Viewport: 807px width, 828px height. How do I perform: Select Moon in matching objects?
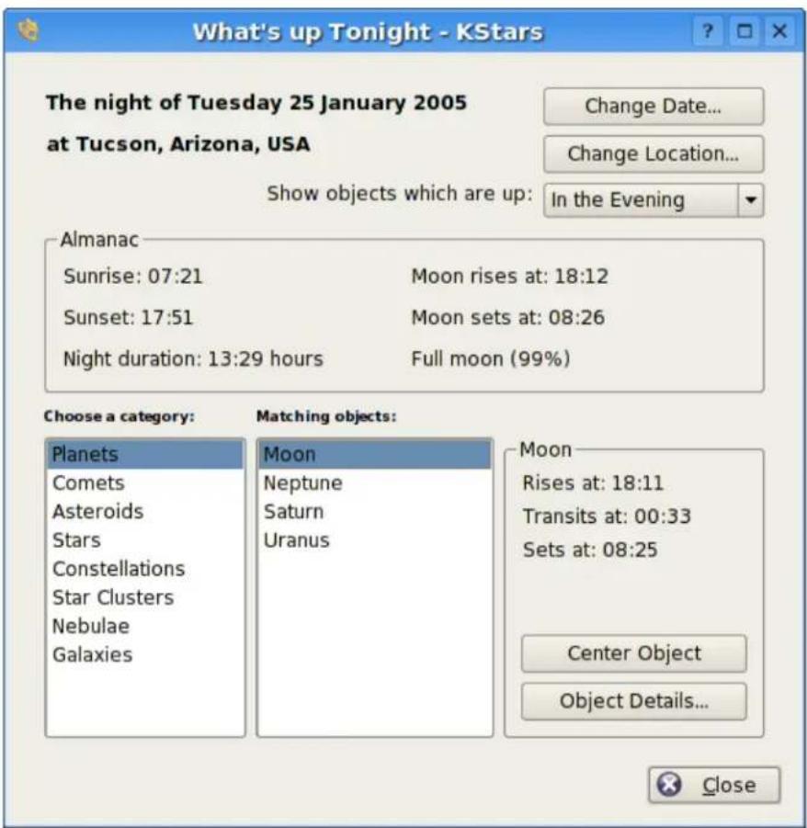tap(375, 454)
